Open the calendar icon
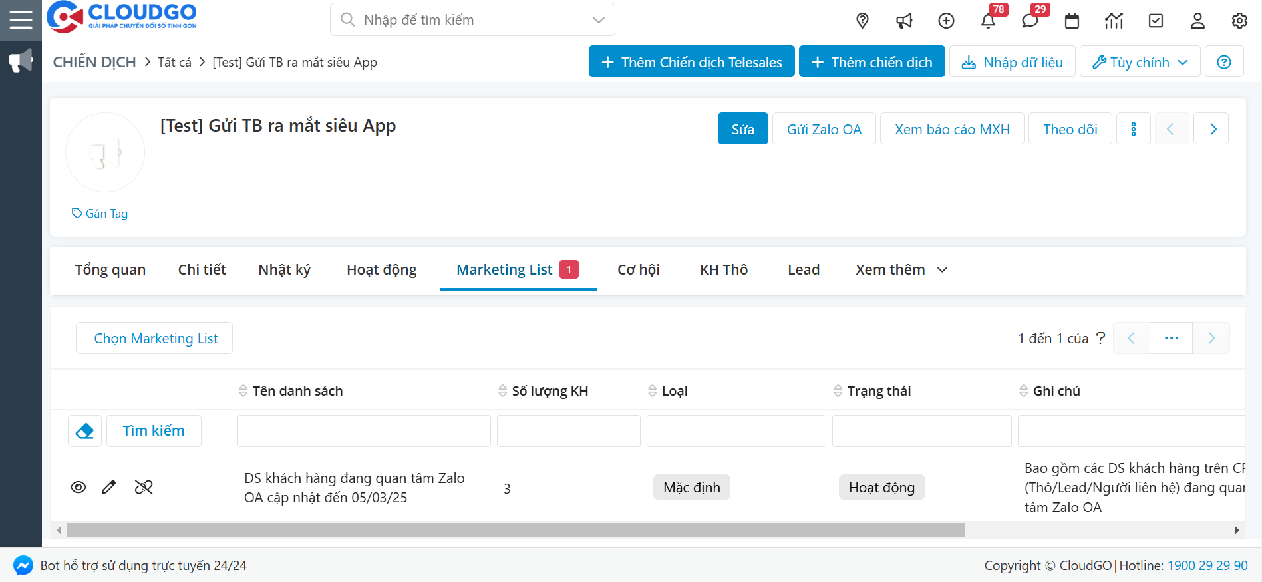Image resolution: width=1262 pixels, height=582 pixels. click(x=1072, y=21)
